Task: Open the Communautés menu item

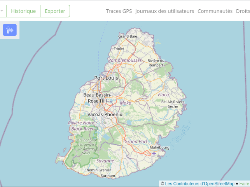Action: click(x=215, y=11)
